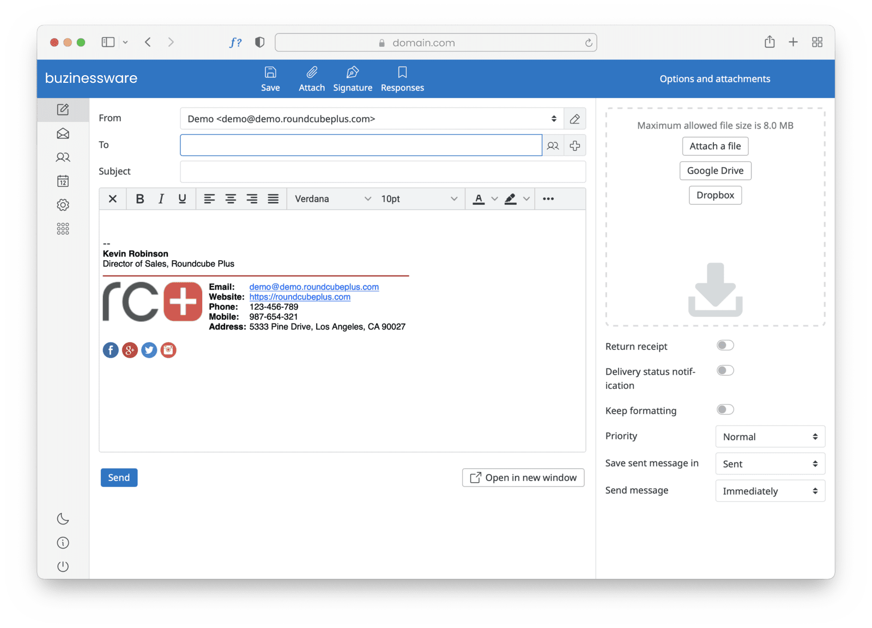Click the address book icon beside the To field

tap(553, 145)
